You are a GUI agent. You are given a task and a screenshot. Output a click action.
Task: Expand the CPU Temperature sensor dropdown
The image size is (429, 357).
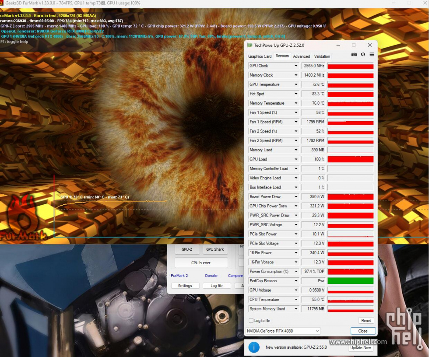pyautogui.click(x=296, y=300)
